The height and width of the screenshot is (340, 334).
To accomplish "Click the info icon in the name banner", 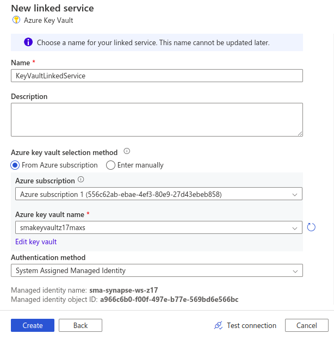I will pyautogui.click(x=28, y=42).
